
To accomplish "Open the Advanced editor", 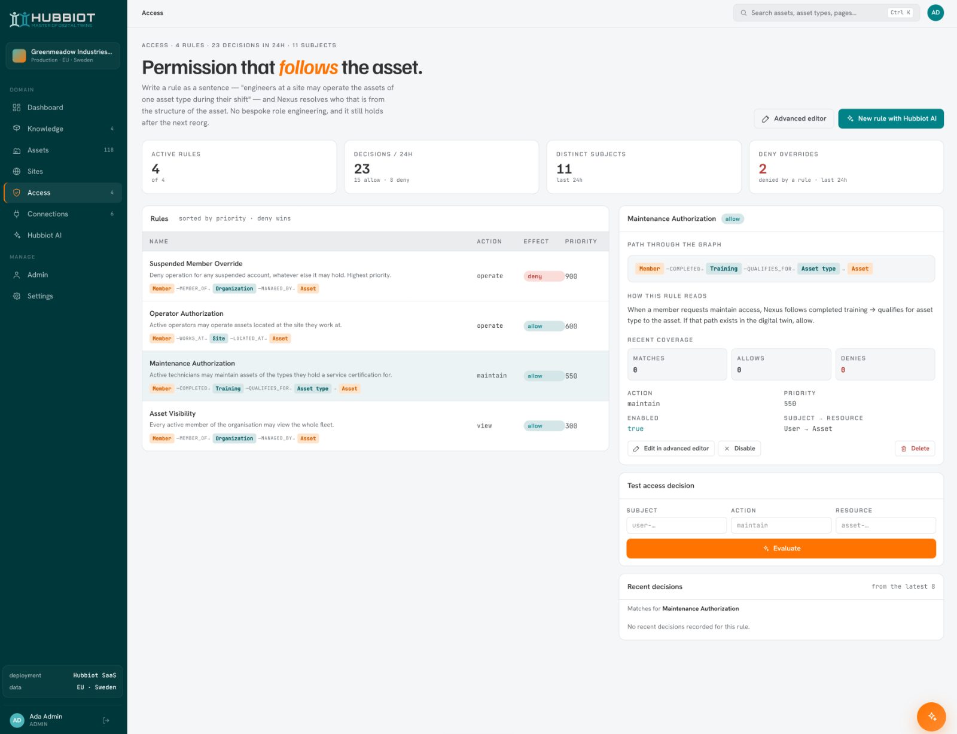I will 794,118.
